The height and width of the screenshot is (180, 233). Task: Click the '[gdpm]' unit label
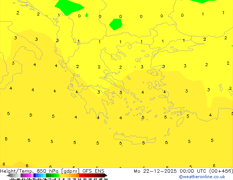click(70, 171)
